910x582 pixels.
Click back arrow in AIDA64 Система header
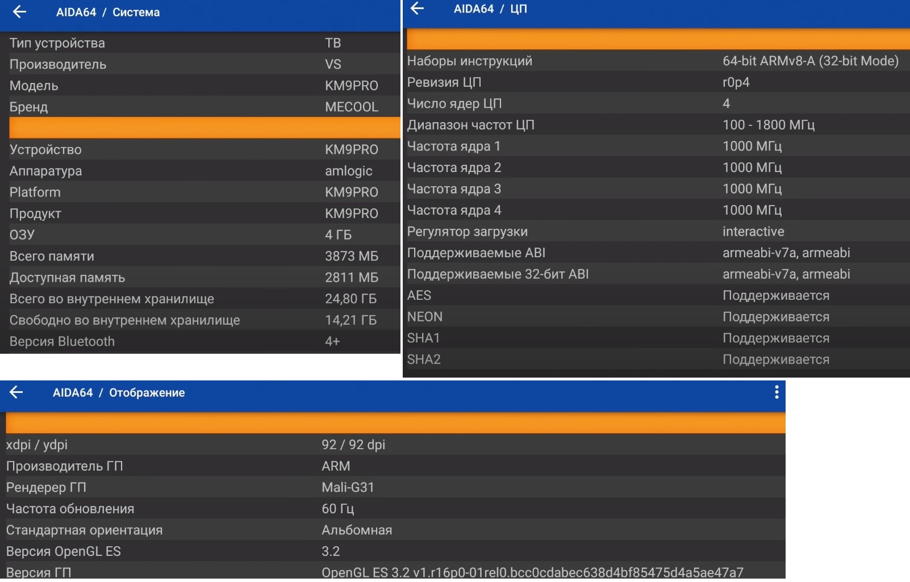pyautogui.click(x=19, y=12)
